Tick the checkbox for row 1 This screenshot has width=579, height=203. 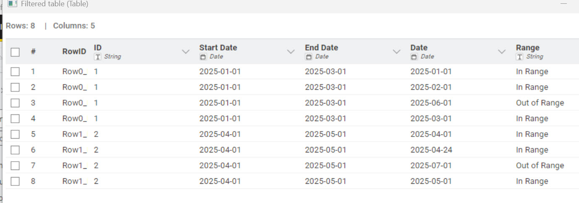coord(16,72)
